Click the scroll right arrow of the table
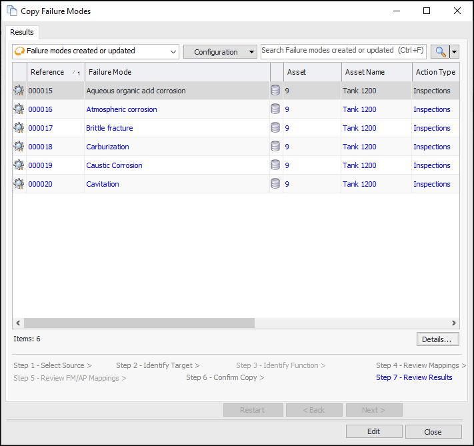Screen dimensions: 474x446 [454, 323]
